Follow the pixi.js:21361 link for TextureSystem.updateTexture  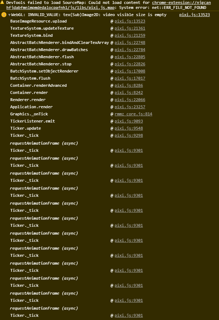[130, 28]
